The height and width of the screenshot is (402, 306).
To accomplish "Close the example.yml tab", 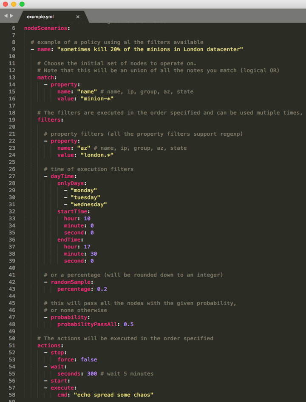I will pyautogui.click(x=78, y=17).
